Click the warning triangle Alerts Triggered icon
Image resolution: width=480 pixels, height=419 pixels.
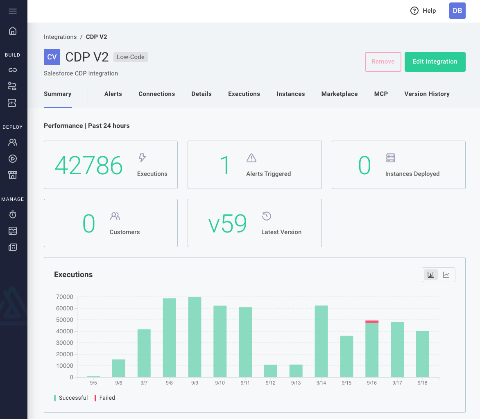(251, 158)
